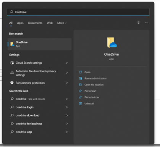The height and width of the screenshot is (147, 160).
Task: Click the user account J avatar
Action: point(139,23)
